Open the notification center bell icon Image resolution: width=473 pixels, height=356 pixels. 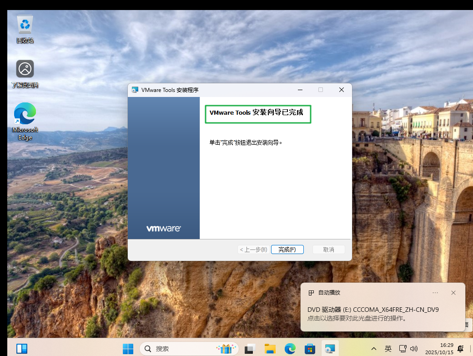click(461, 349)
